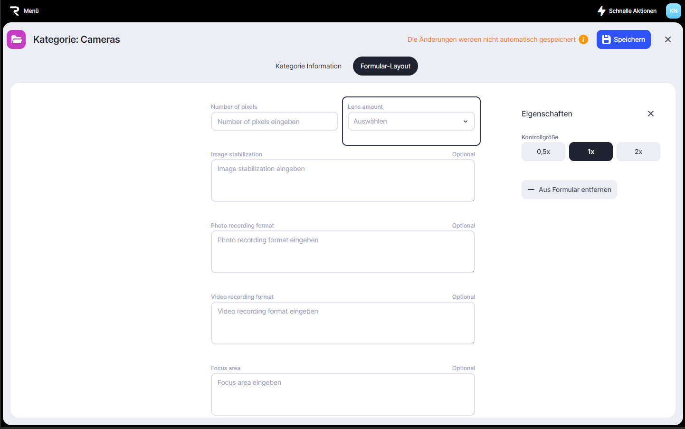Click the Focus area label

coord(226,368)
